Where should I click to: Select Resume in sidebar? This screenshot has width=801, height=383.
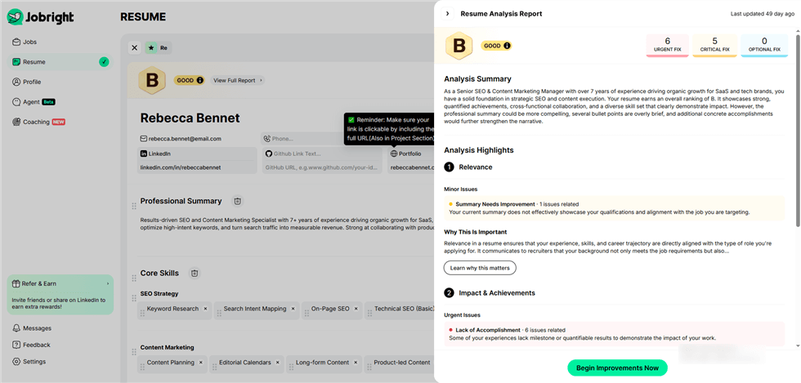point(60,62)
